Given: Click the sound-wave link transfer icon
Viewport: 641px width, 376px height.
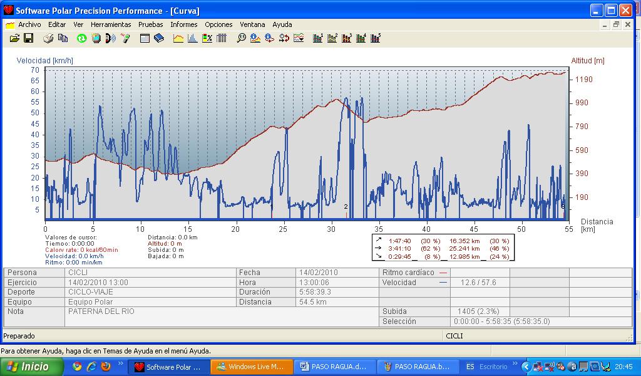Looking at the screenshot, I should pos(110,38).
